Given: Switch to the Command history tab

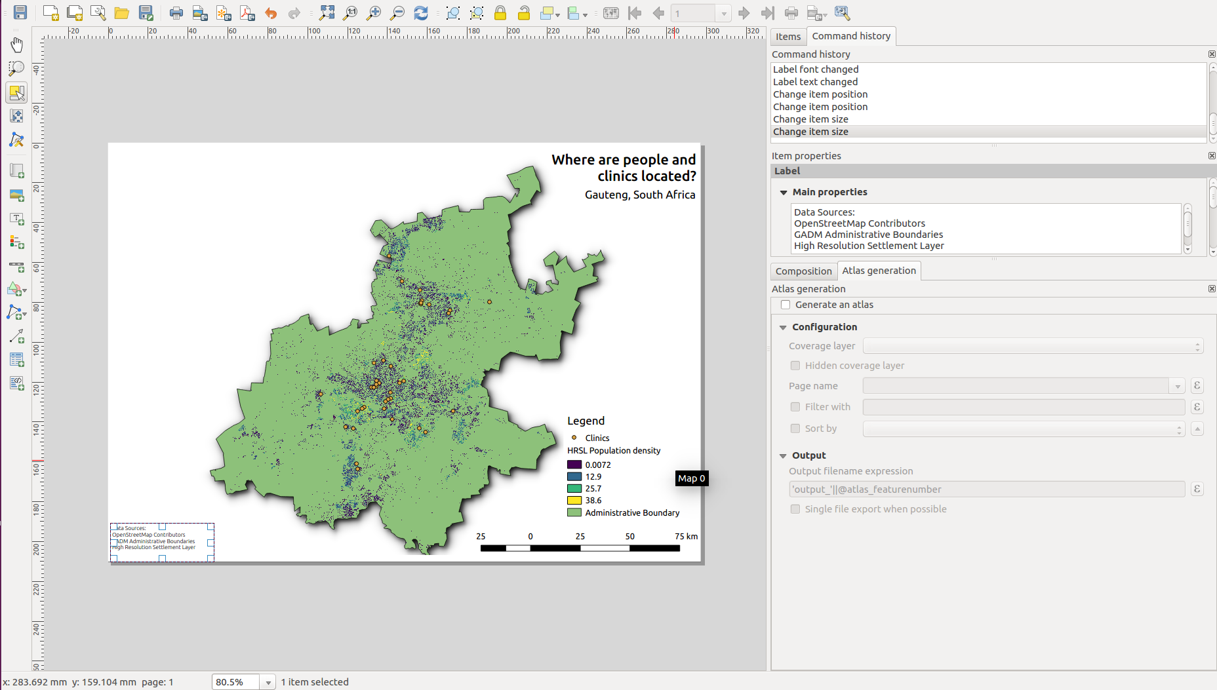Looking at the screenshot, I should click(x=851, y=36).
